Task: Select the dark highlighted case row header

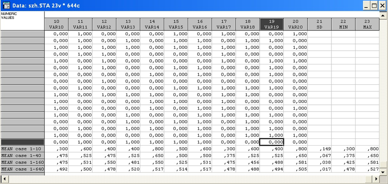Action: tap(22, 142)
